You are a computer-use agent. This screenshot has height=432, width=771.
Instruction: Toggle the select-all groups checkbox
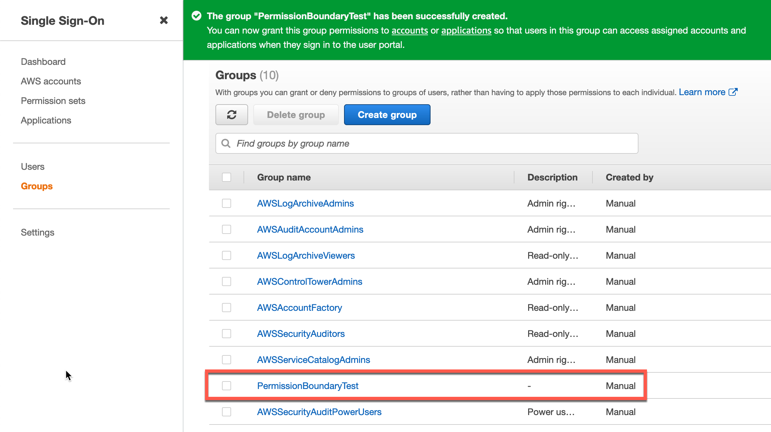[227, 177]
